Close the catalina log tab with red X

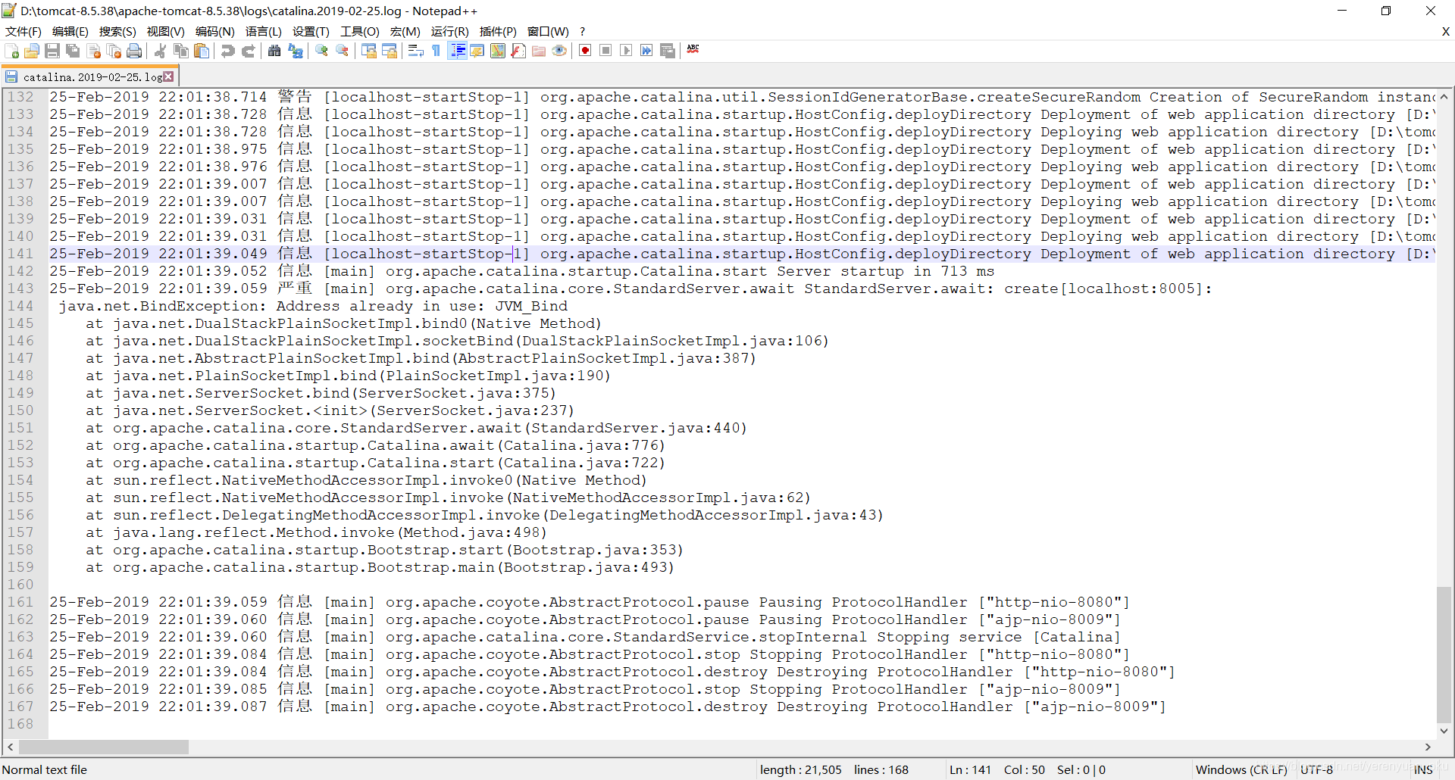coord(169,76)
